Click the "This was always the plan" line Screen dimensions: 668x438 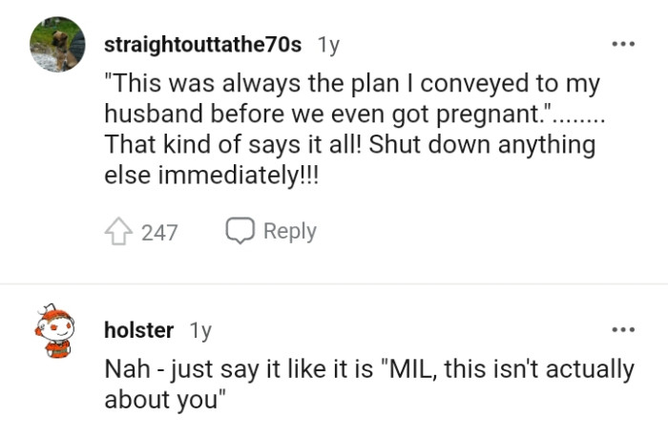[x=248, y=84]
